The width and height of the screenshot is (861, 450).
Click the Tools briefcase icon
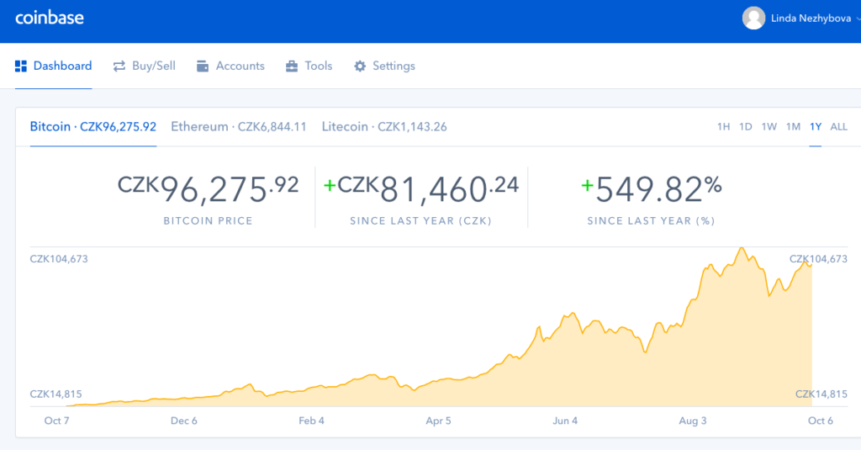(292, 66)
